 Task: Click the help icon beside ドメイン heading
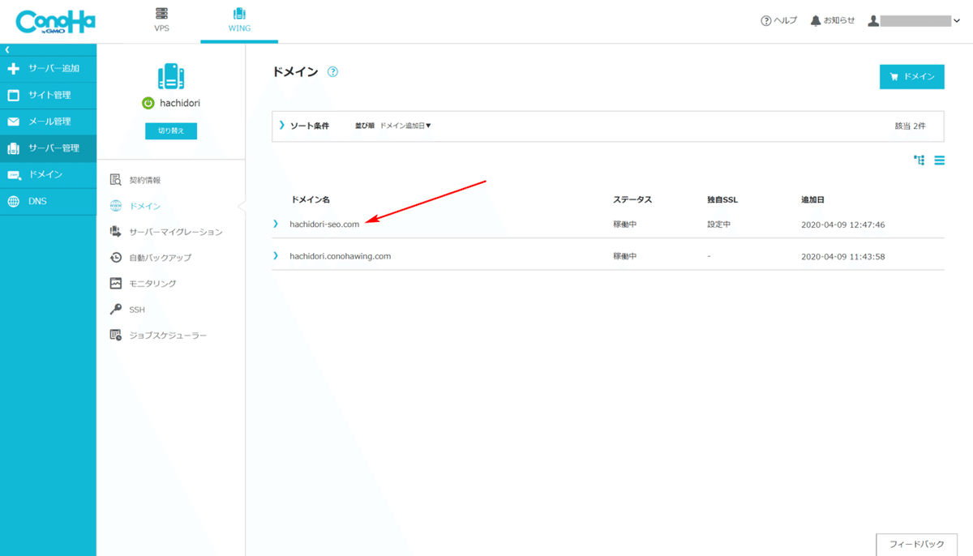[x=332, y=72]
